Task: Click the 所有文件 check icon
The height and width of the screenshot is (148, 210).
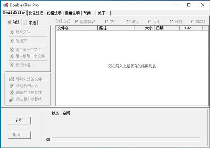Action: (12, 32)
